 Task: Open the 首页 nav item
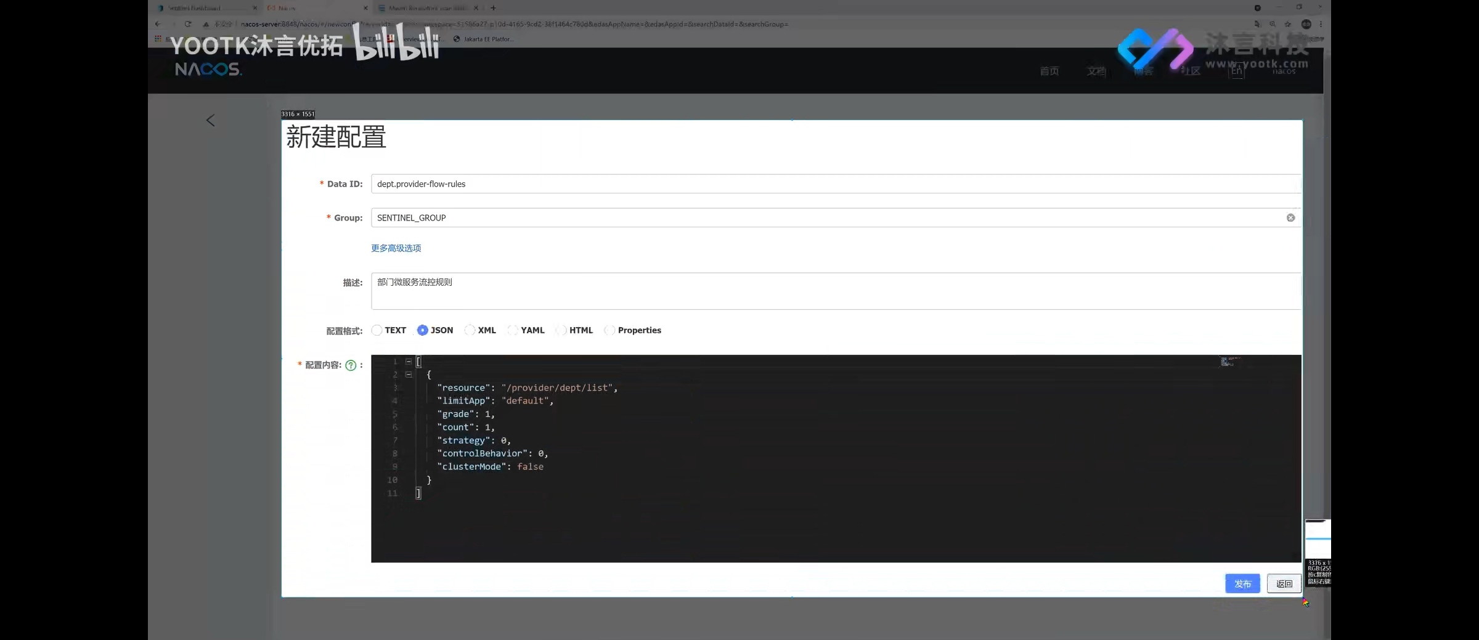click(x=1049, y=71)
